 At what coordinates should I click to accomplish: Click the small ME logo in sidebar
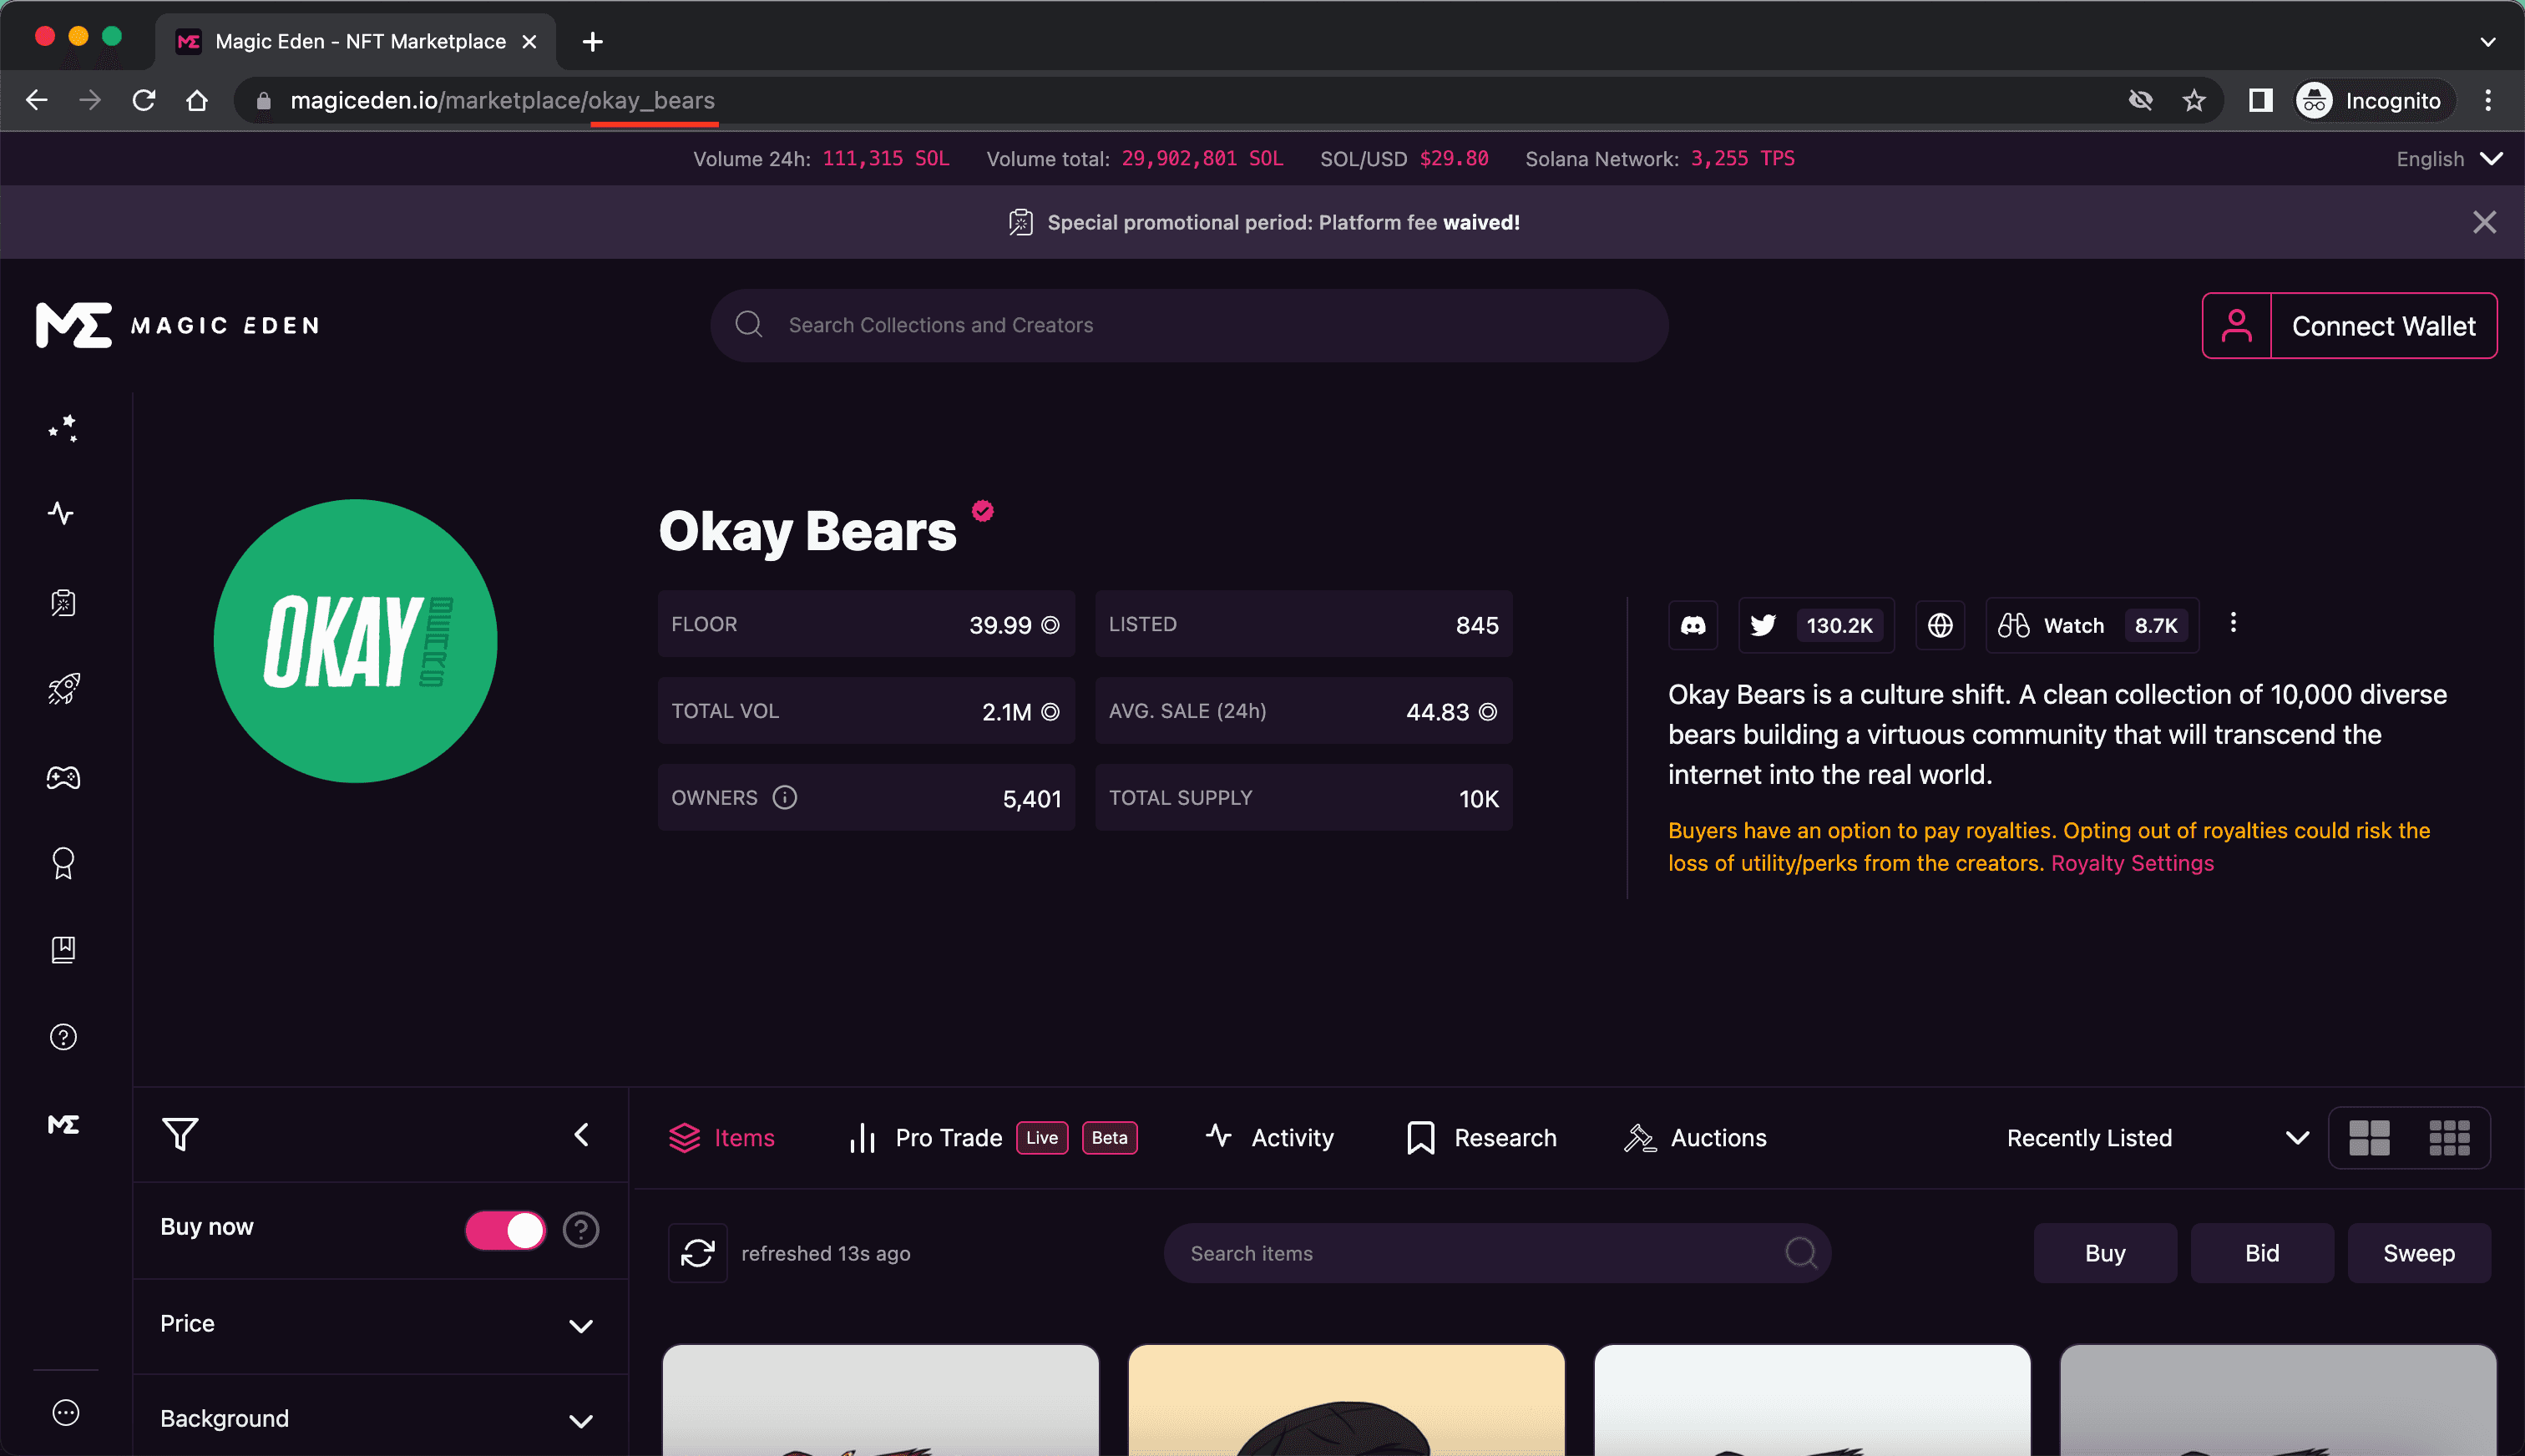click(x=63, y=1124)
